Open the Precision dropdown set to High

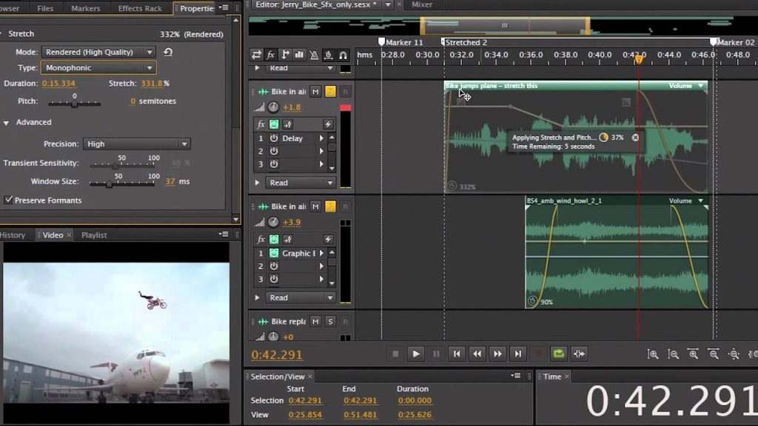click(137, 144)
